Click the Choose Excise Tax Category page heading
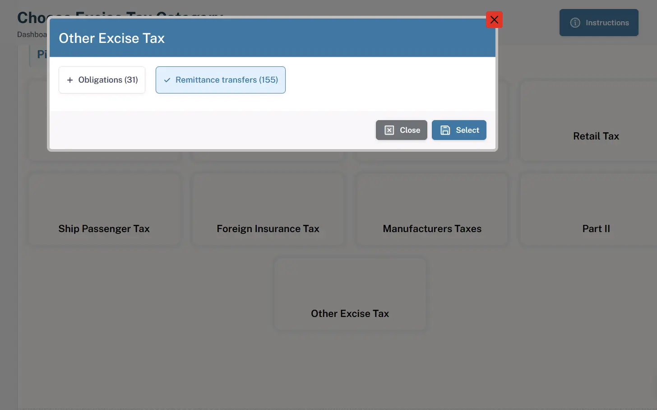The image size is (657, 410). point(32,18)
